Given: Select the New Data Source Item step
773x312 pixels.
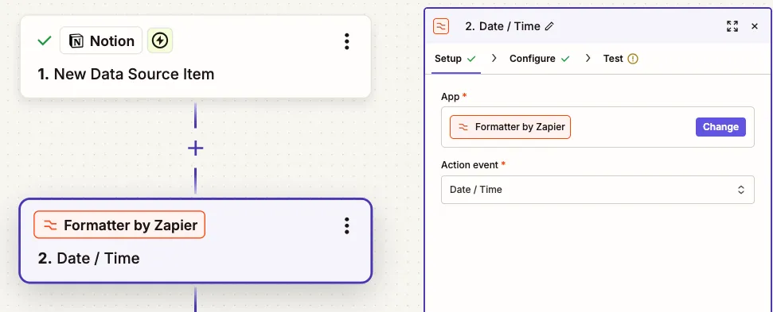Looking at the screenshot, I should [x=195, y=56].
